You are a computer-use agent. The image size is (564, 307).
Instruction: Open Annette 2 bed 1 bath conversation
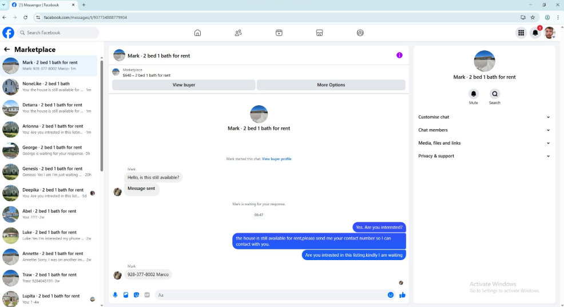pyautogui.click(x=49, y=256)
